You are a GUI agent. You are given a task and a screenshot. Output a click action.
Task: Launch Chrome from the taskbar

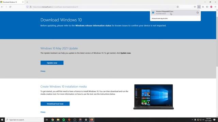[x=52, y=120]
